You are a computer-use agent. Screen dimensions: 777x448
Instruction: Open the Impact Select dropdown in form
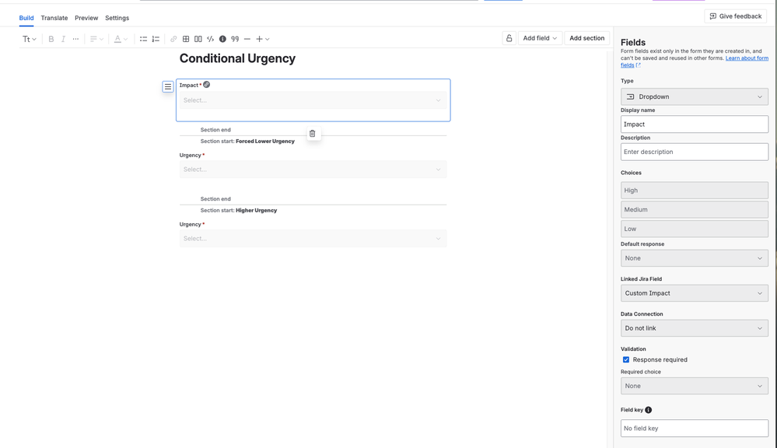pos(313,100)
